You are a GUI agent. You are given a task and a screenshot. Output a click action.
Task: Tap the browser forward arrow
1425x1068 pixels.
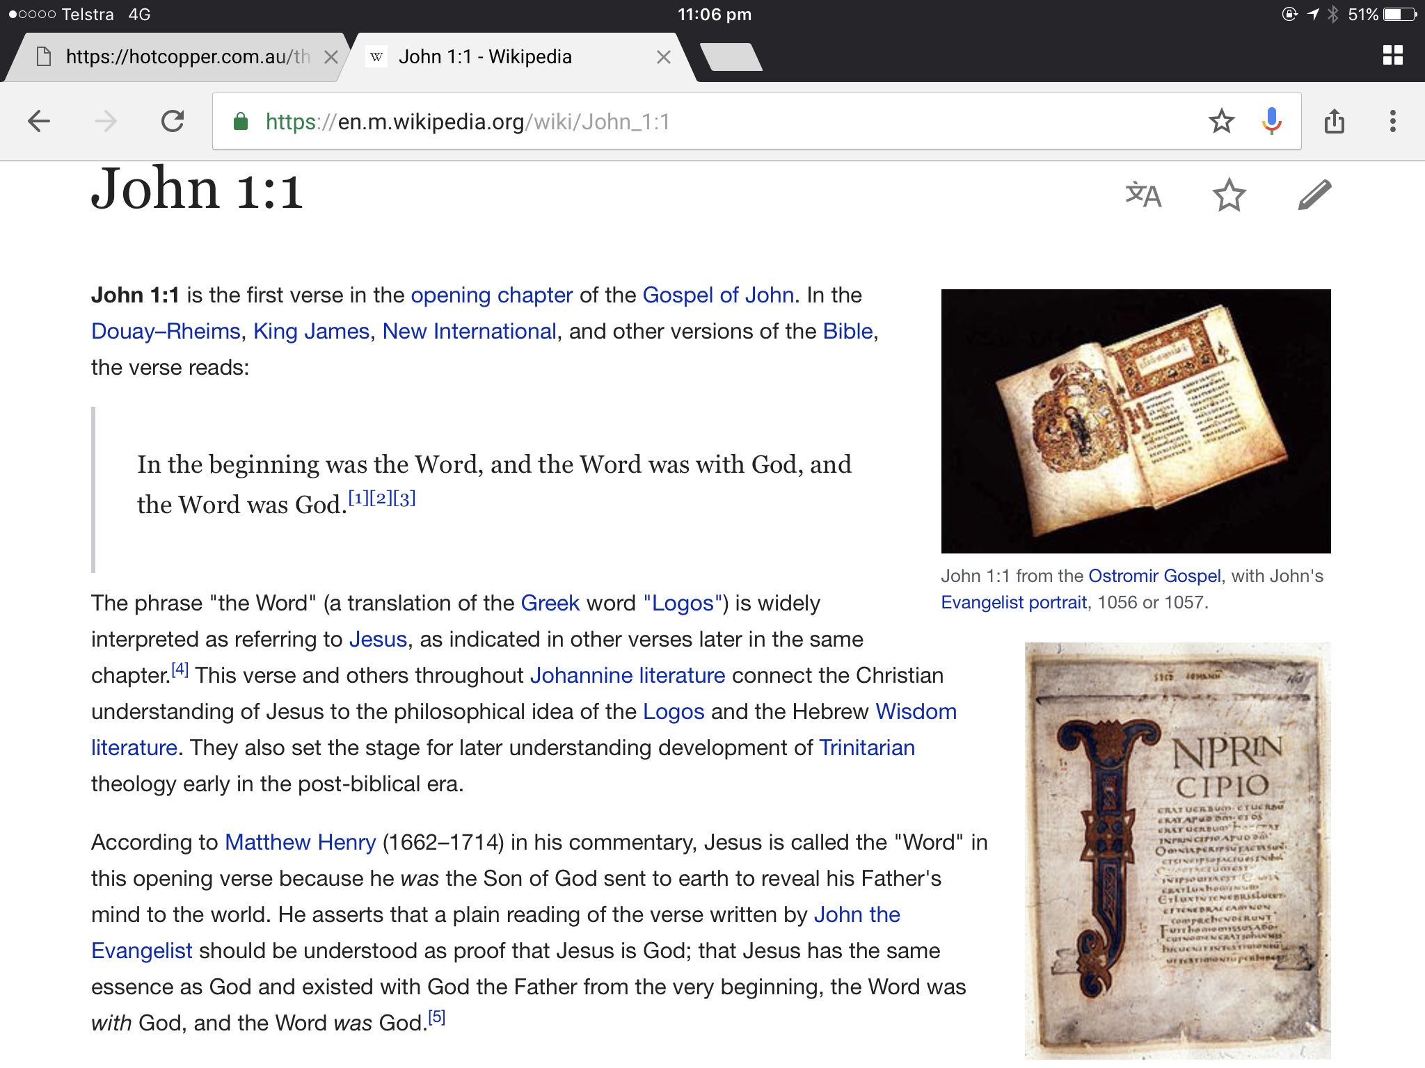pos(106,121)
